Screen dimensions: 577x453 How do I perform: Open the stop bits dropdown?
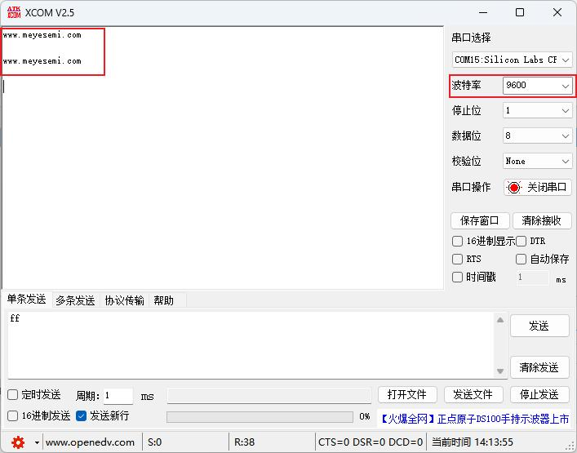click(537, 110)
